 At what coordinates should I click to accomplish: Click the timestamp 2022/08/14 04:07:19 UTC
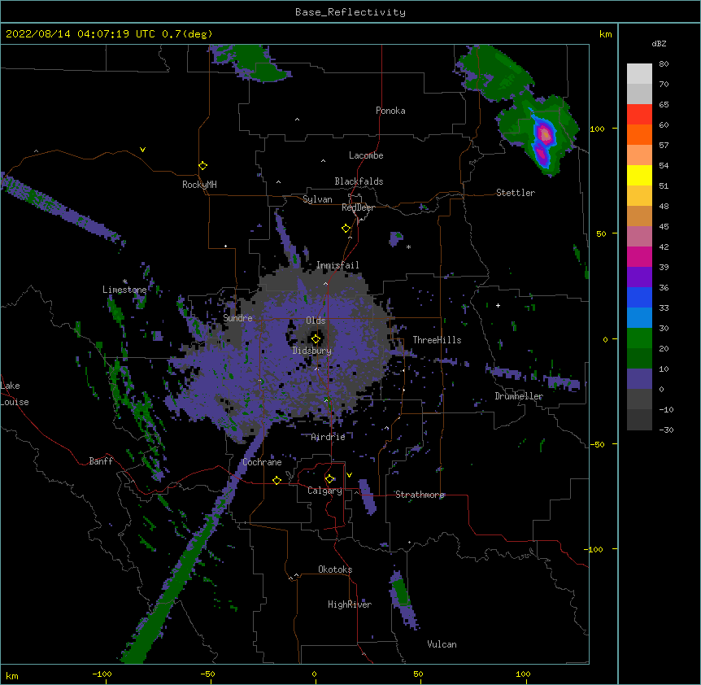[81, 34]
